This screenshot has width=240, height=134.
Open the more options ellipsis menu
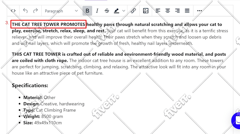[199, 11]
